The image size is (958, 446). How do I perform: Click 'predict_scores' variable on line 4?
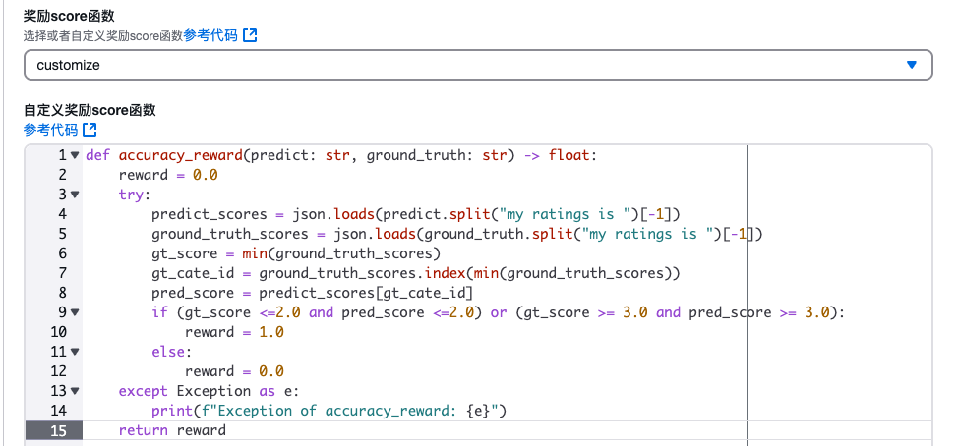210,214
